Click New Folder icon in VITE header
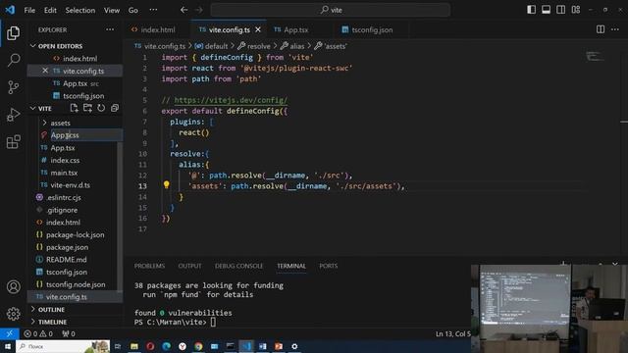Screen dimensions: 628x353 pos(87,108)
